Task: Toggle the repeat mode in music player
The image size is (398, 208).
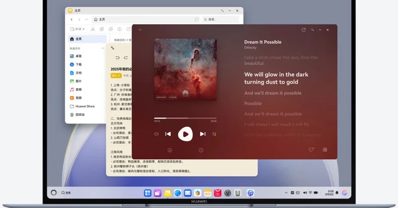Action: [x=156, y=134]
